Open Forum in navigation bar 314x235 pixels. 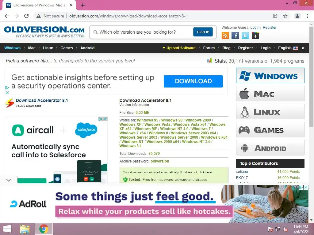pos(209,48)
